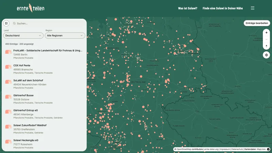Screen dimensions: 272x153
Task: Select the Solawi Heckengäu eG entry
Action: tap(44, 143)
